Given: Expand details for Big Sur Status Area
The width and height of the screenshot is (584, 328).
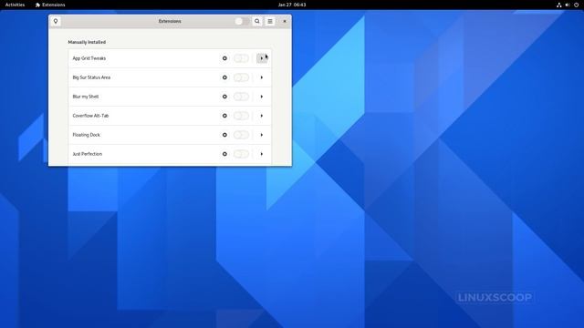Looking at the screenshot, I should 262,77.
